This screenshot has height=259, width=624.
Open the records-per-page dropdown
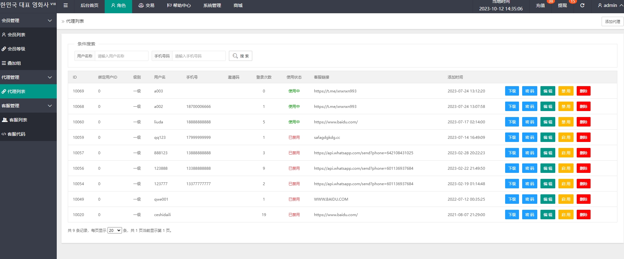pos(114,231)
